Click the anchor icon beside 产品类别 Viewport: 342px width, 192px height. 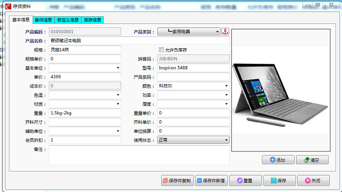pyautogui.click(x=225, y=32)
